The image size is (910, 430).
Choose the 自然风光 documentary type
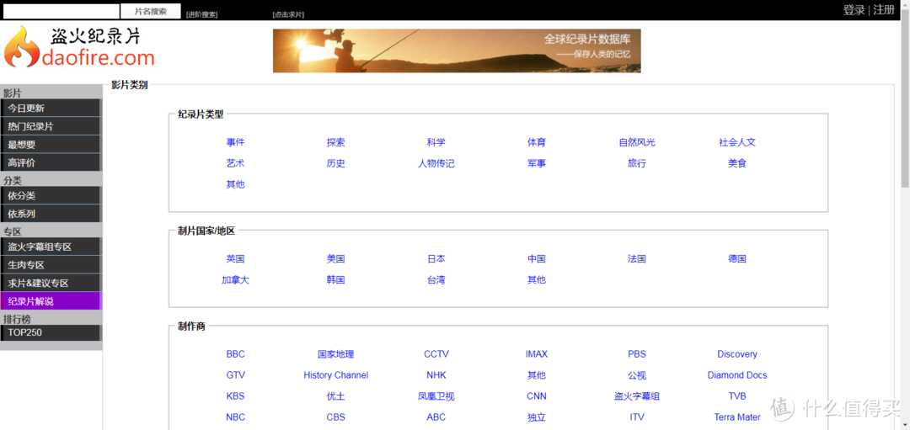pos(637,142)
